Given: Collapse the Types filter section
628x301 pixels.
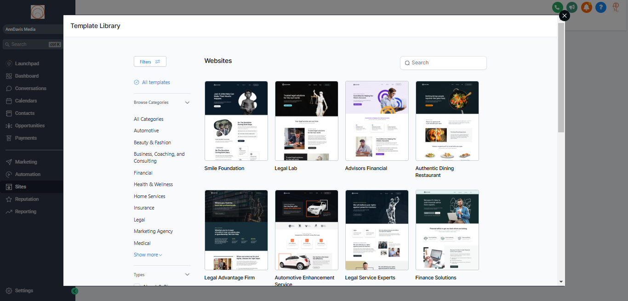Looking at the screenshot, I should click(x=187, y=275).
